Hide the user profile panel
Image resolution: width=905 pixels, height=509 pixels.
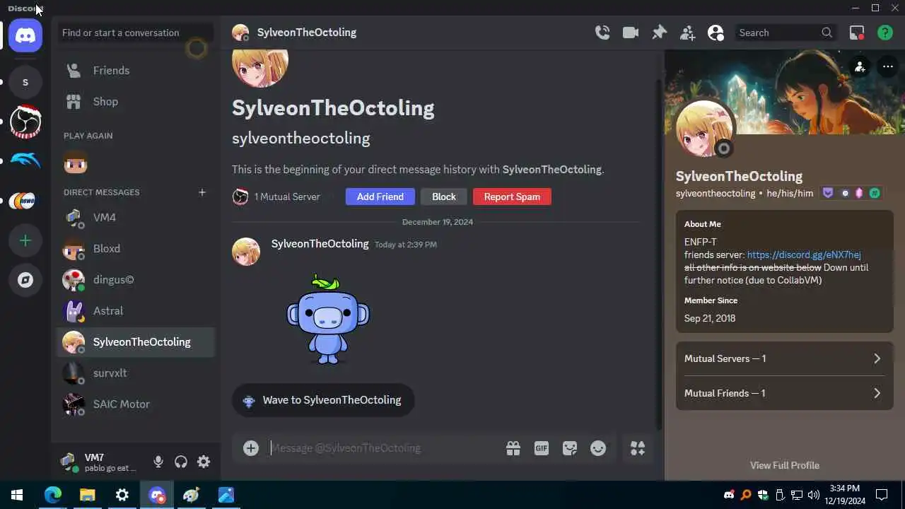pyautogui.click(x=716, y=33)
